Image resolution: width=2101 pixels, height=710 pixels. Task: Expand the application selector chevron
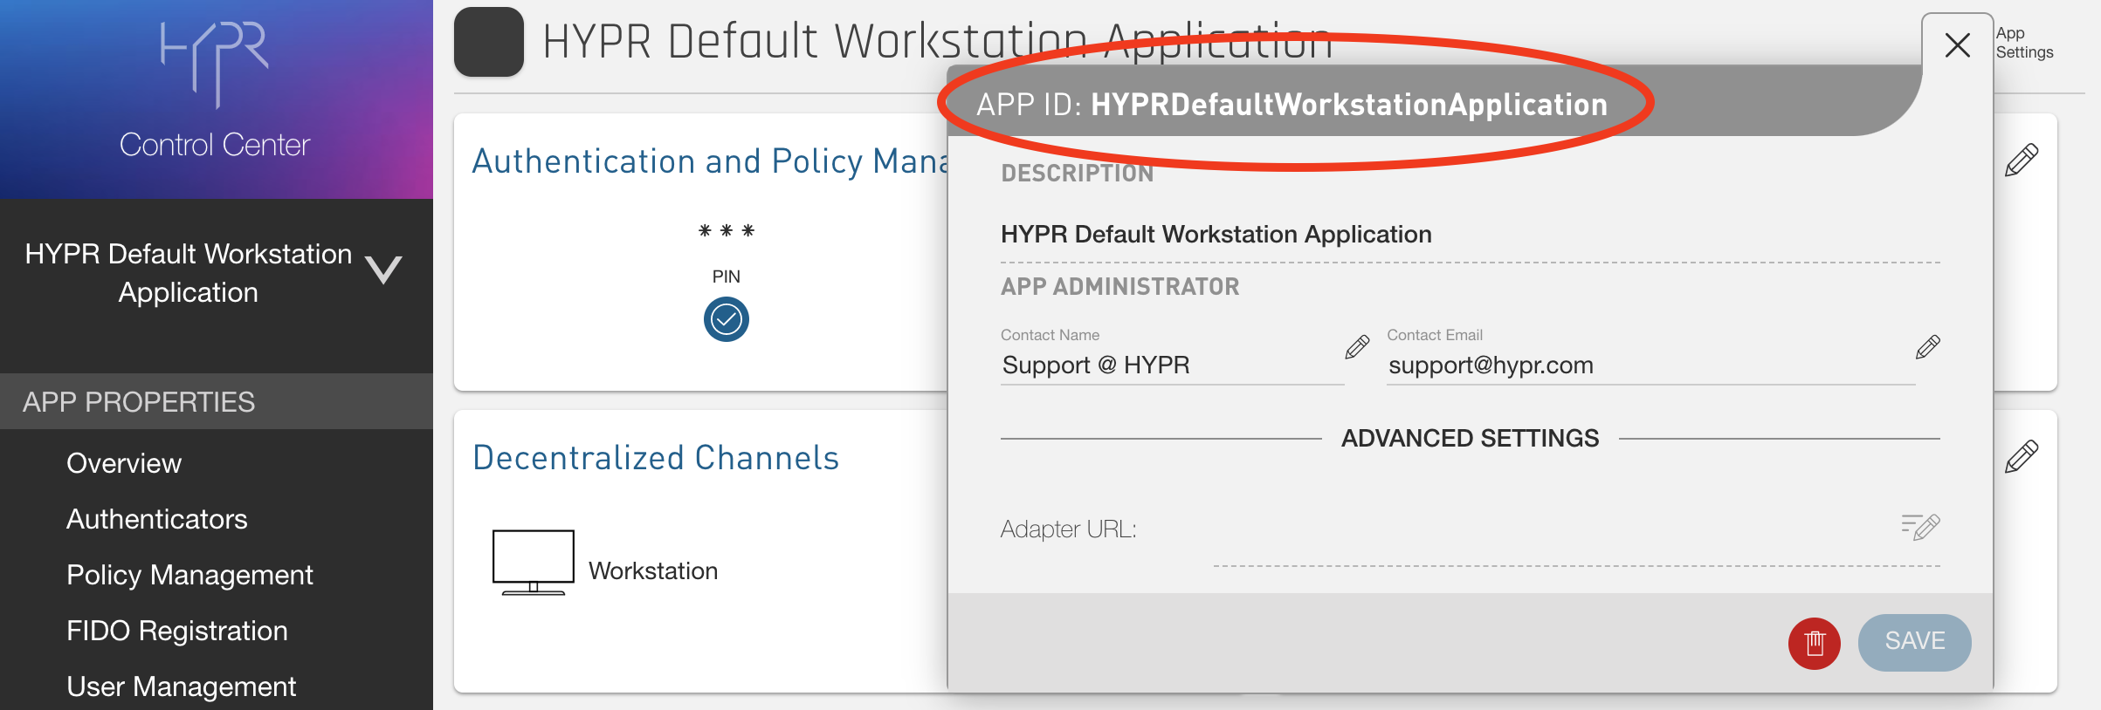tap(383, 270)
